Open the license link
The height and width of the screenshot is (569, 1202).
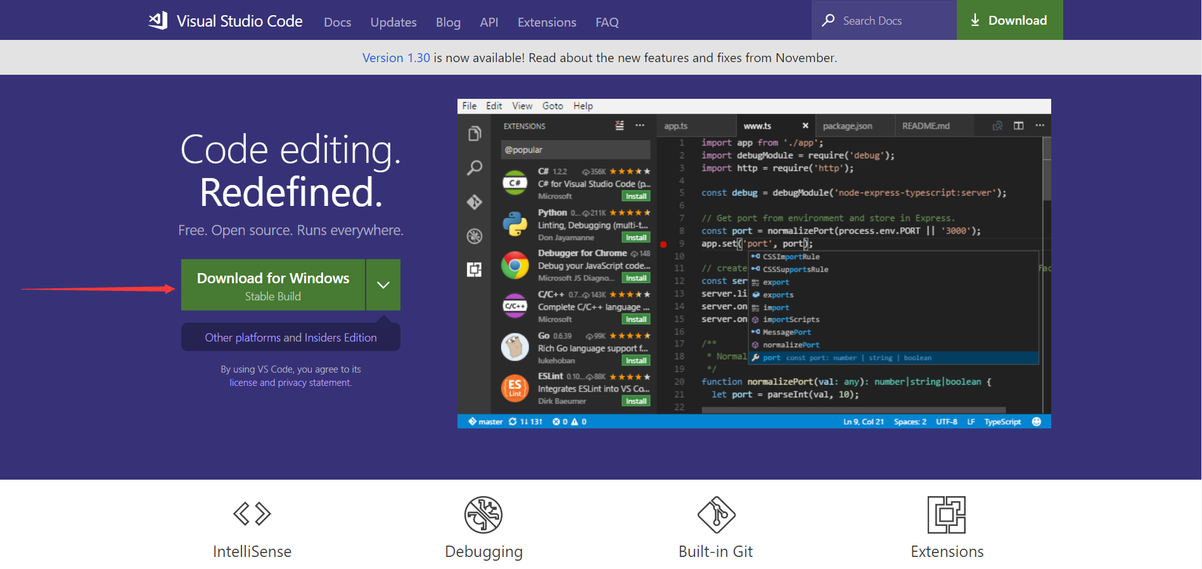243,383
